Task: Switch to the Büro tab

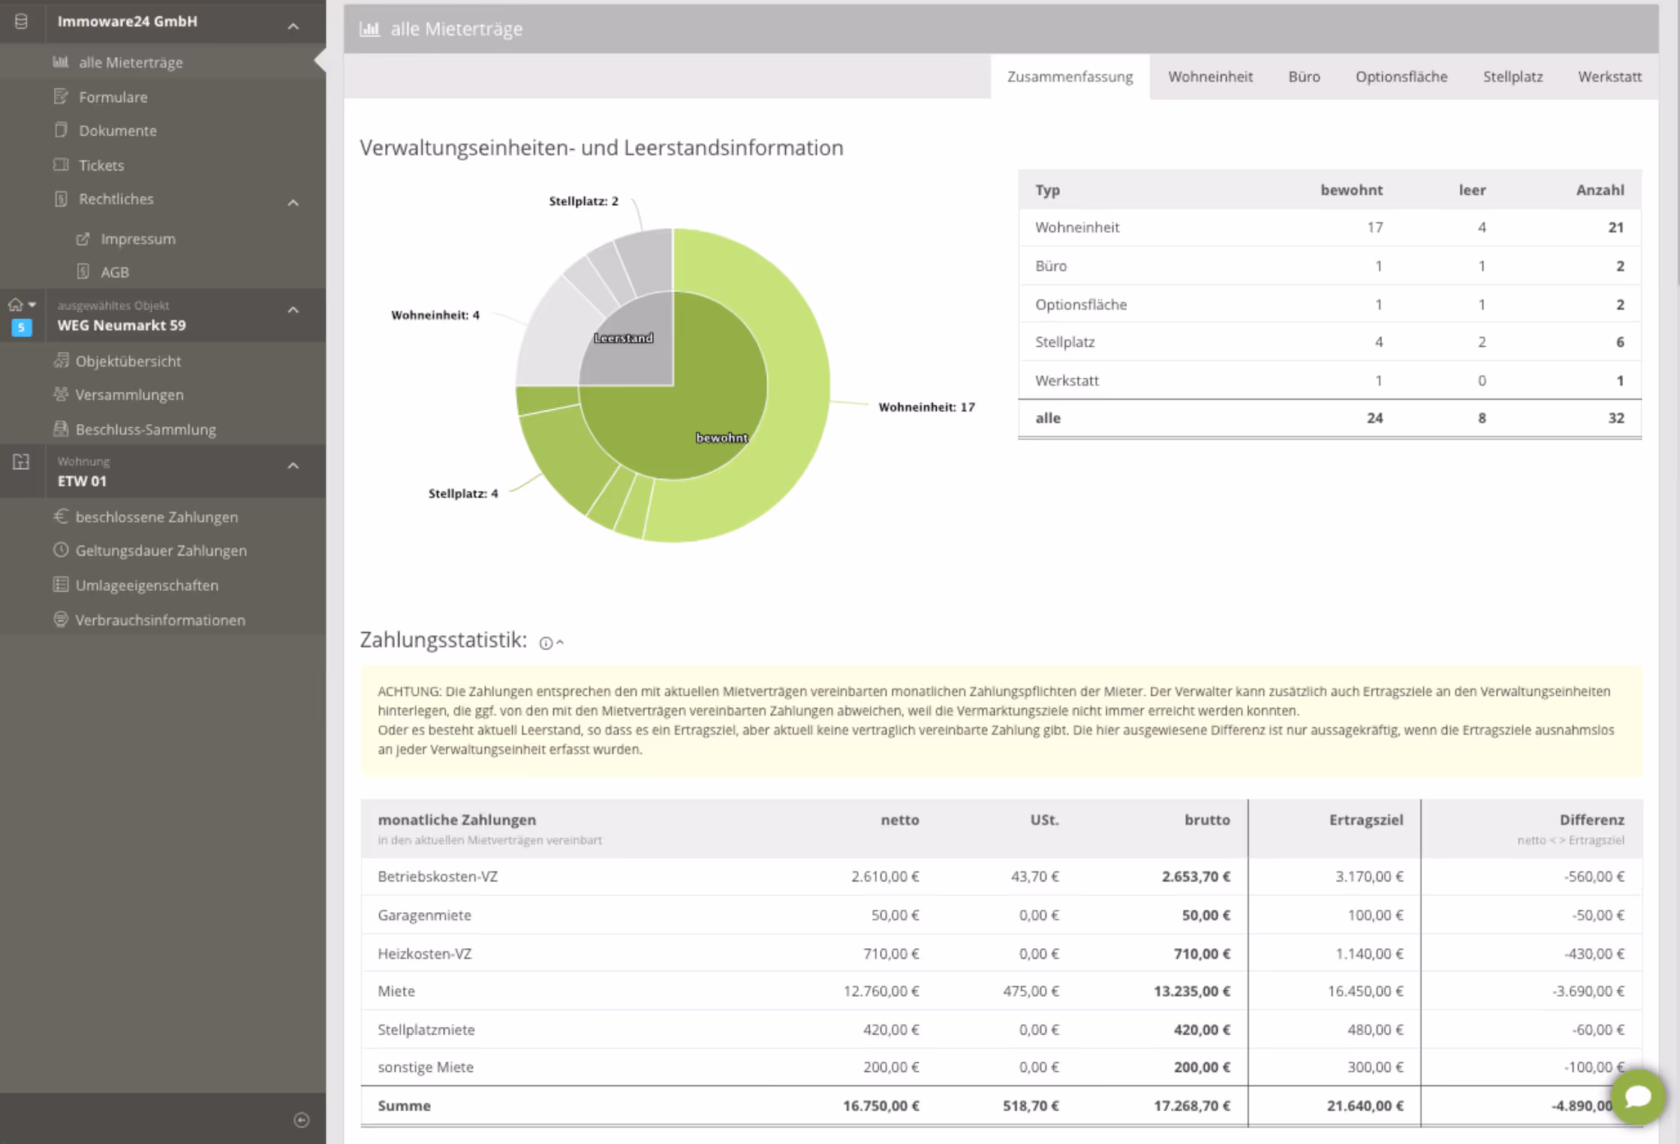Action: (1304, 77)
